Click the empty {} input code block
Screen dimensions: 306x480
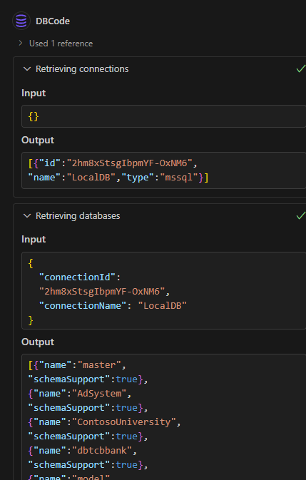point(164,116)
